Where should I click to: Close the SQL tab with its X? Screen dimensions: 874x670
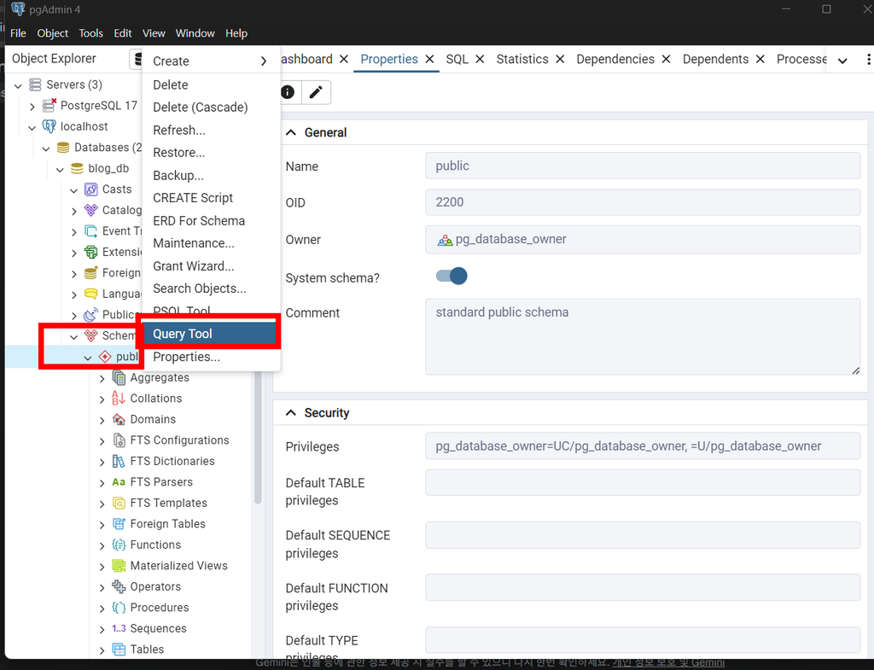(481, 60)
